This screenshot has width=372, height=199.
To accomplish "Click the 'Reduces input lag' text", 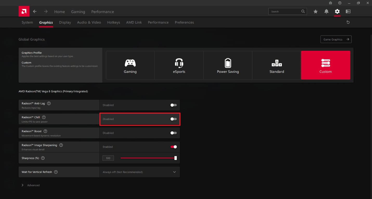I will click(31, 108).
